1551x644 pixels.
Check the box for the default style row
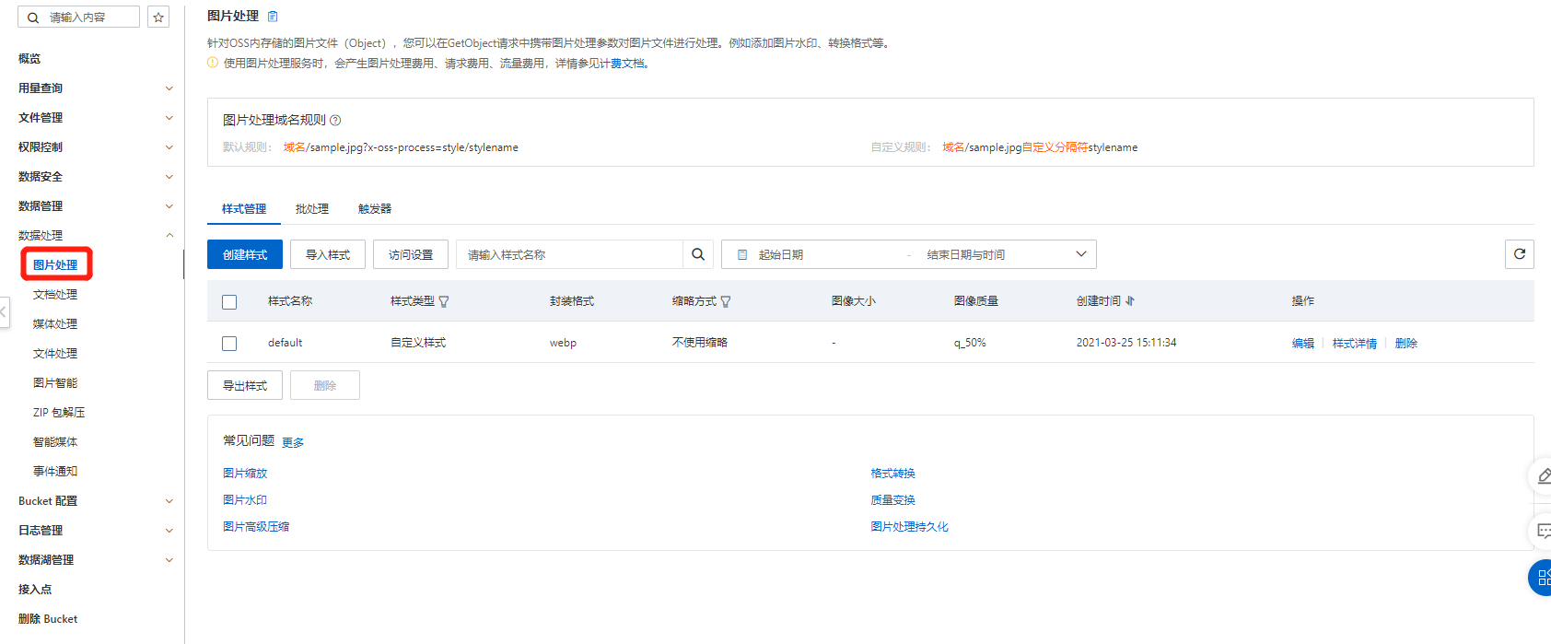tap(229, 344)
